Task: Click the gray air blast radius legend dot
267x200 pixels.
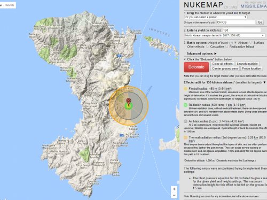Action: (x=185, y=121)
